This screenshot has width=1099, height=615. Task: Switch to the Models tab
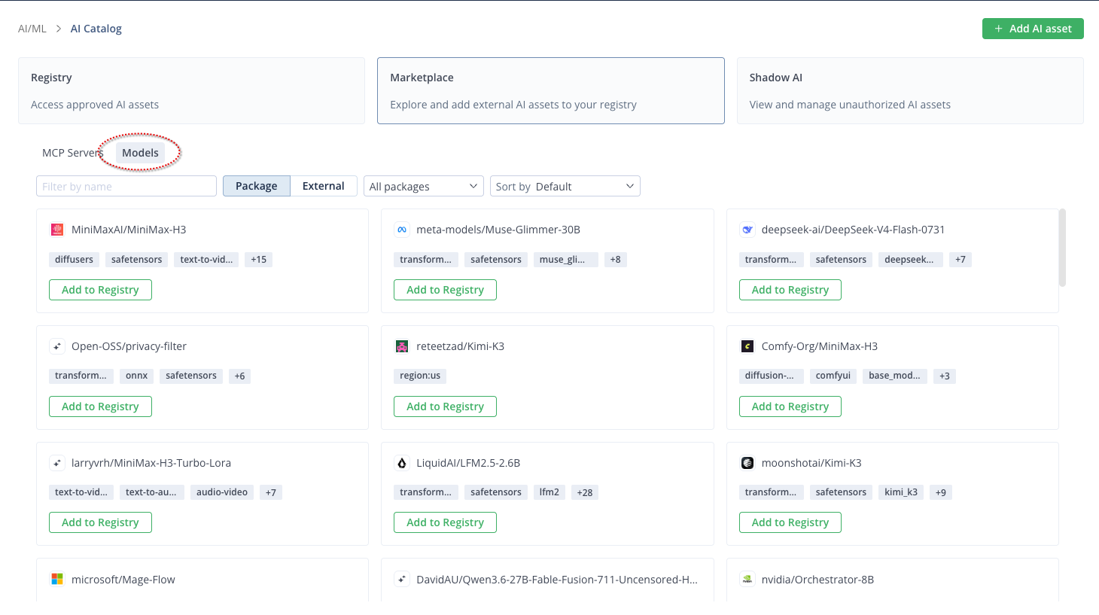tap(141, 153)
